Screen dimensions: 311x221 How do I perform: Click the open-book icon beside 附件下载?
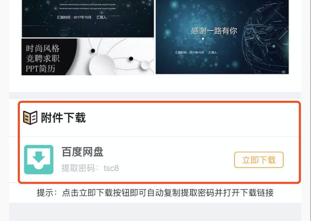click(x=30, y=117)
